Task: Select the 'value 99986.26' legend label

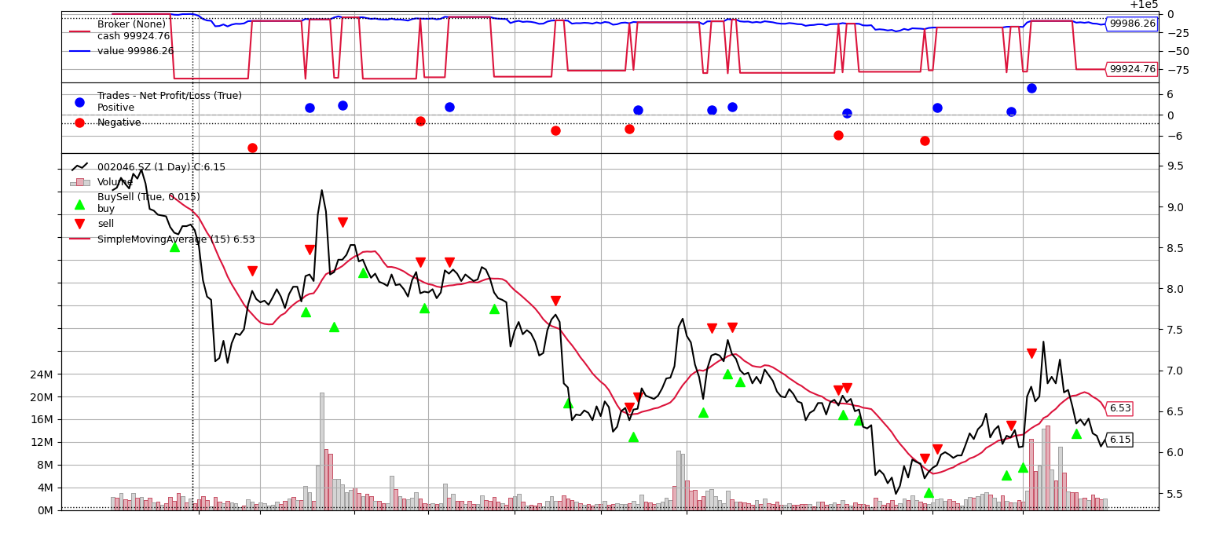Action: point(136,51)
